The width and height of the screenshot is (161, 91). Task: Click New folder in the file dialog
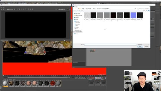point(81,11)
